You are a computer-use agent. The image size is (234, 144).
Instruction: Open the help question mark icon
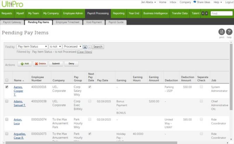pyautogui.click(x=229, y=32)
